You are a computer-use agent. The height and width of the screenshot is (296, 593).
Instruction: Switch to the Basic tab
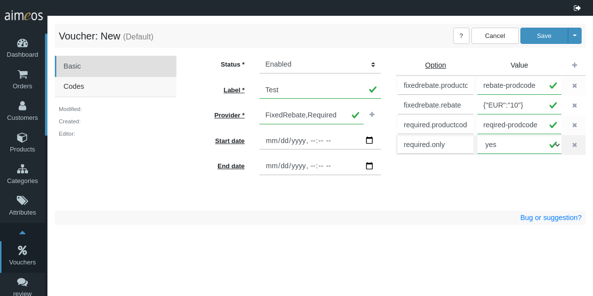[116, 66]
